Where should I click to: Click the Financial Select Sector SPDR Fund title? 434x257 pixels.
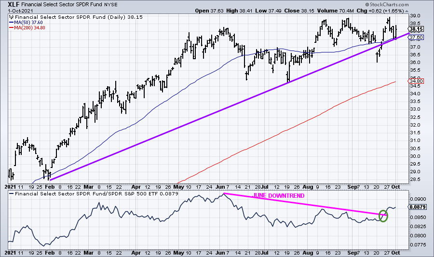click(62, 5)
